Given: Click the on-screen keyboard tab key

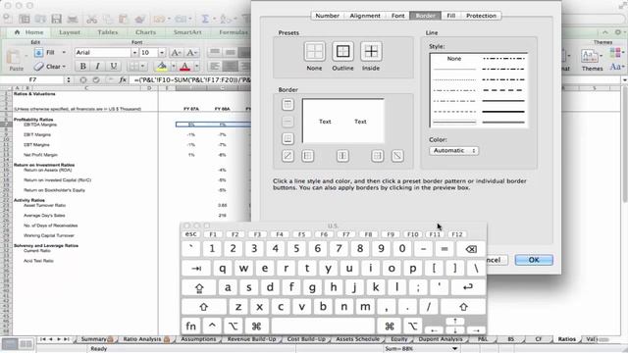Looking at the screenshot, I should click(x=196, y=268).
